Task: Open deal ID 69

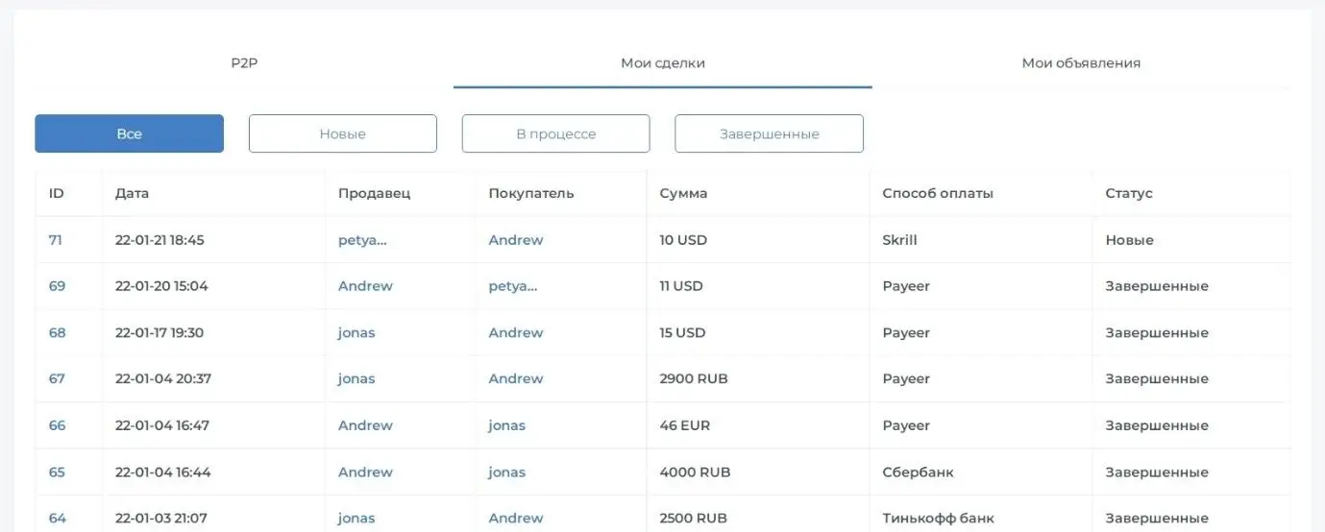Action: [x=57, y=286]
